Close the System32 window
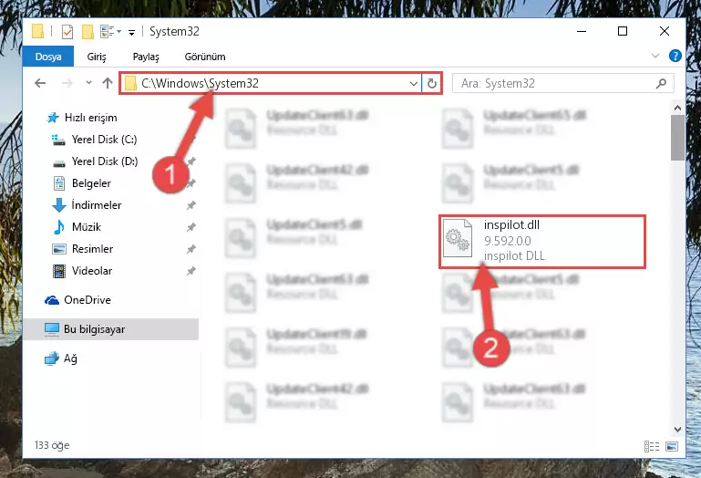This screenshot has width=701, height=478. (665, 31)
